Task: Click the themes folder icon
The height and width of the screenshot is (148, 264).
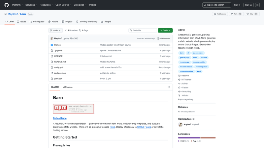Action: 52,45
